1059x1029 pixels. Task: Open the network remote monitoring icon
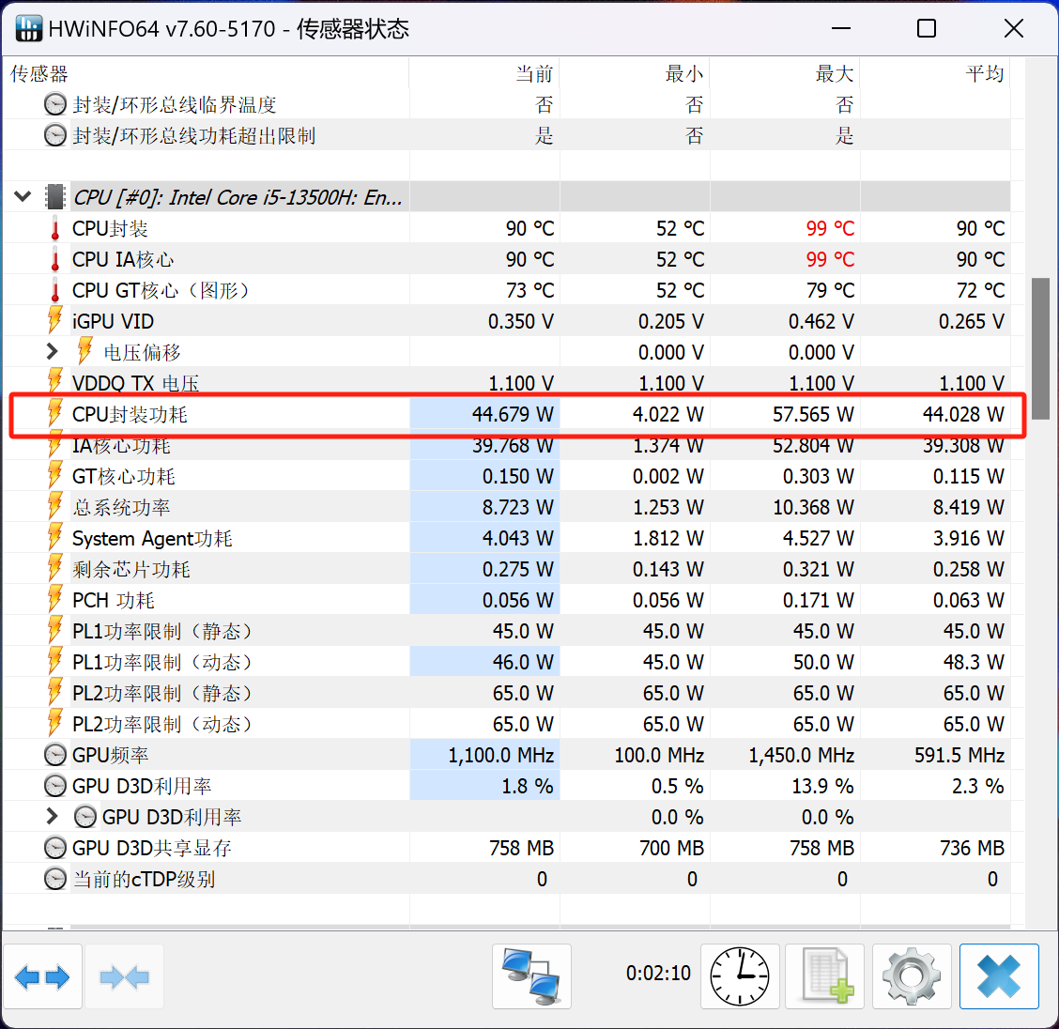pos(531,976)
